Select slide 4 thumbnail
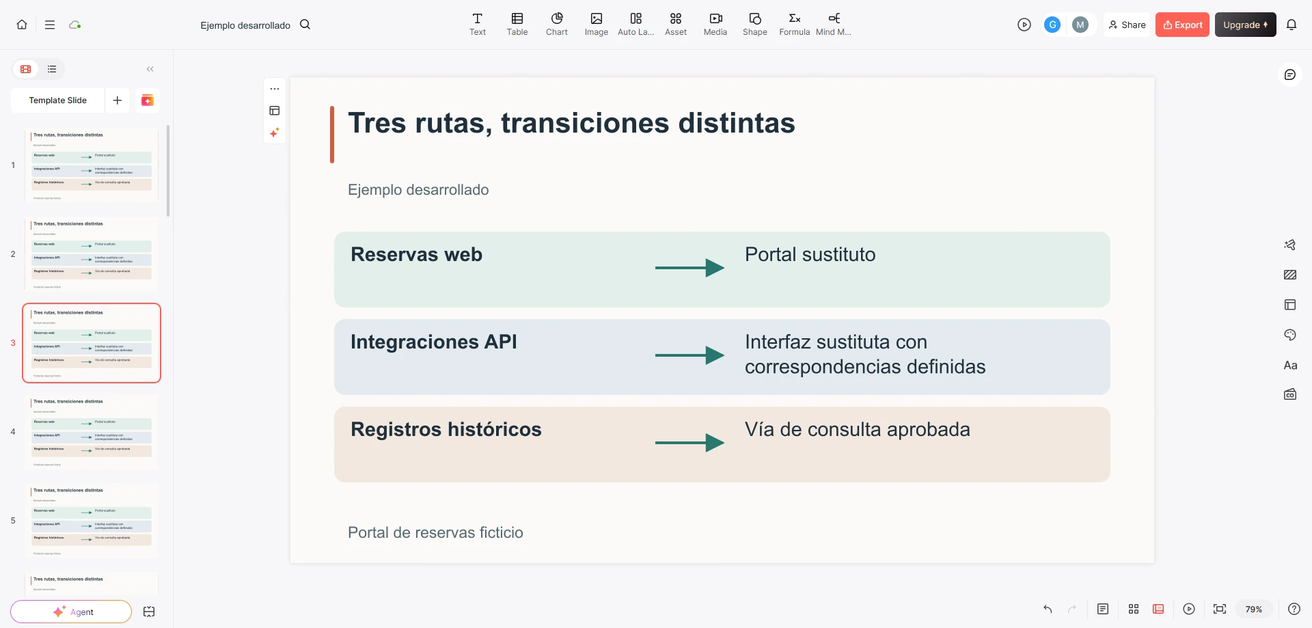This screenshot has height=628, width=1312. pos(92,432)
